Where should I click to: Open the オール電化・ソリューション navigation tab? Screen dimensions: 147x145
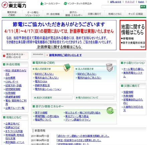(33, 14)
